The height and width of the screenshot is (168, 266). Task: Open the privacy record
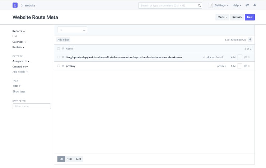pos(70,66)
